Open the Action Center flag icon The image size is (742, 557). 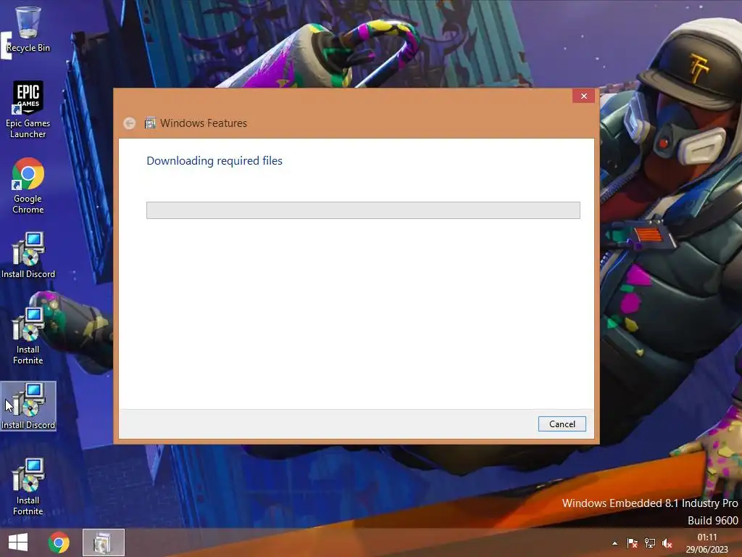632,543
